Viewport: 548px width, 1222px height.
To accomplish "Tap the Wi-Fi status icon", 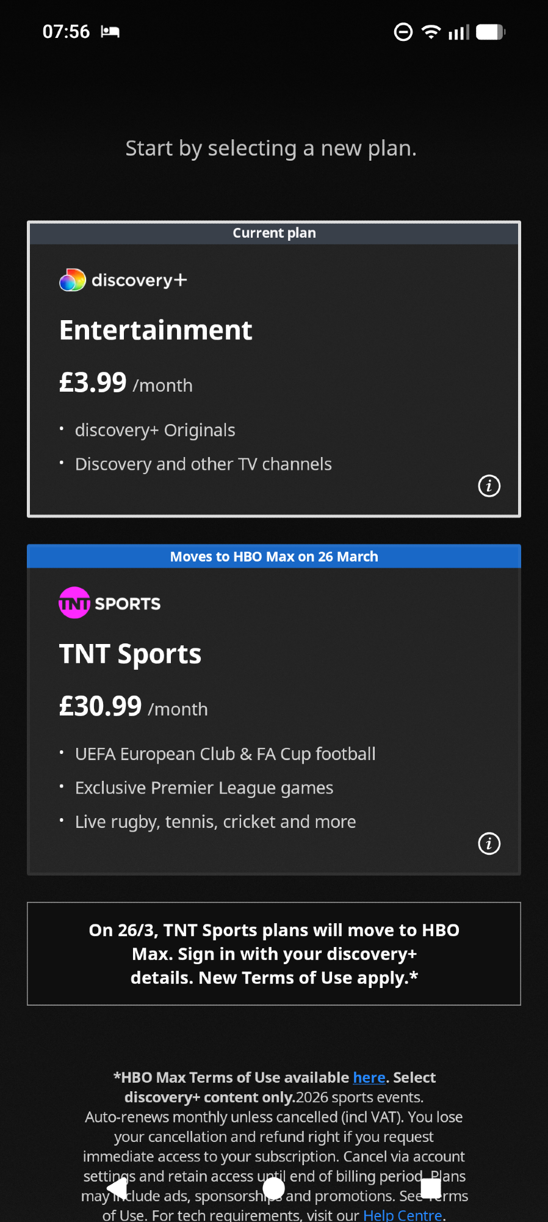I will pyautogui.click(x=431, y=32).
